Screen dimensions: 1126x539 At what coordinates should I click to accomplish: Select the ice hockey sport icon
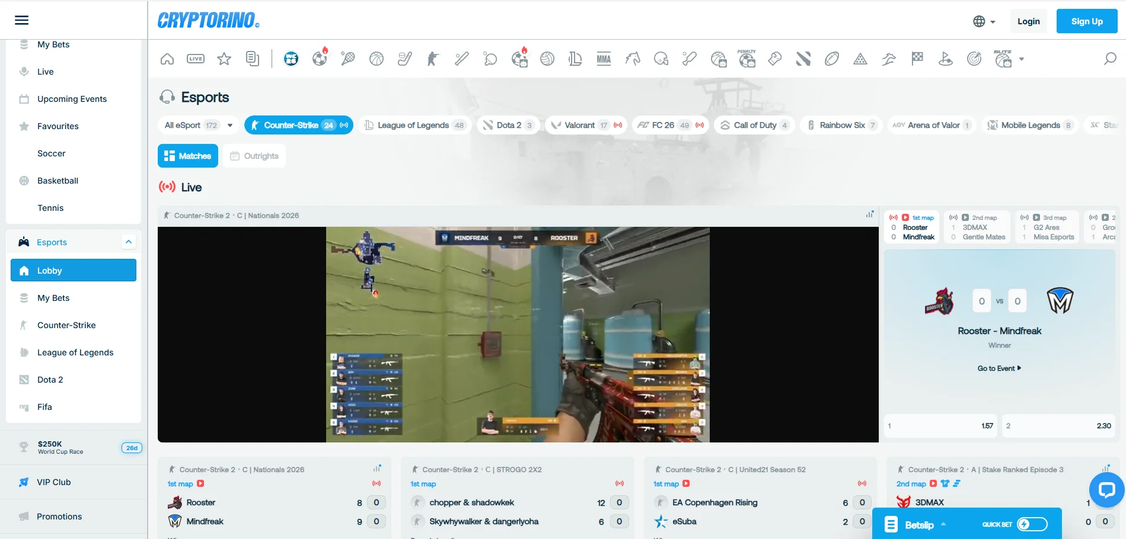click(405, 59)
